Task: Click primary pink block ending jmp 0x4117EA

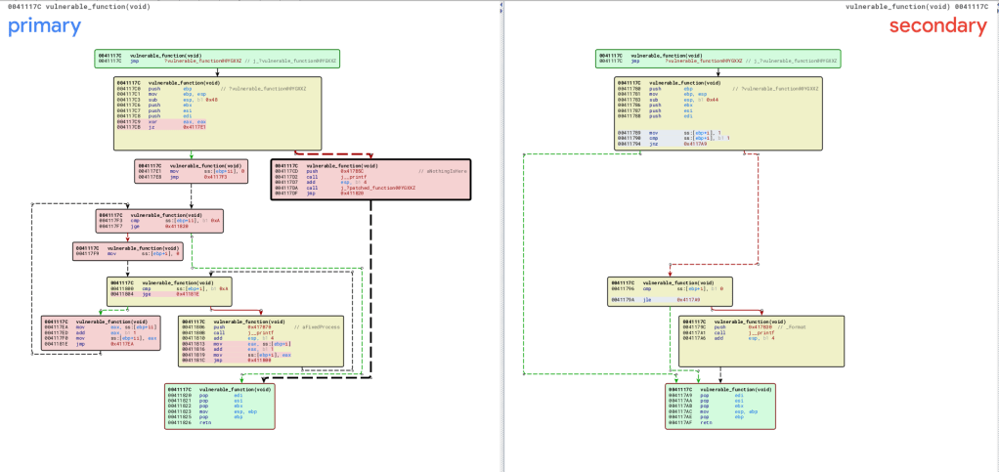Action: tap(95, 332)
